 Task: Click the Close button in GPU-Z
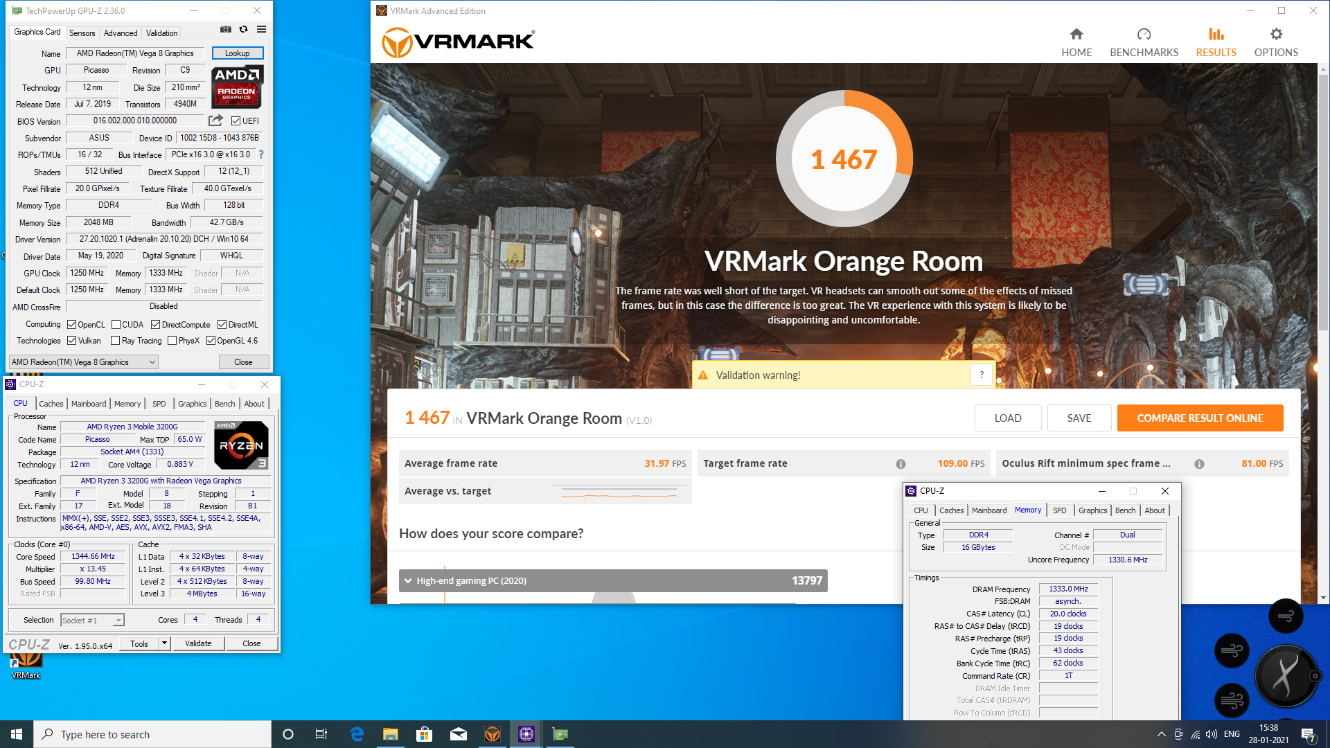[243, 362]
